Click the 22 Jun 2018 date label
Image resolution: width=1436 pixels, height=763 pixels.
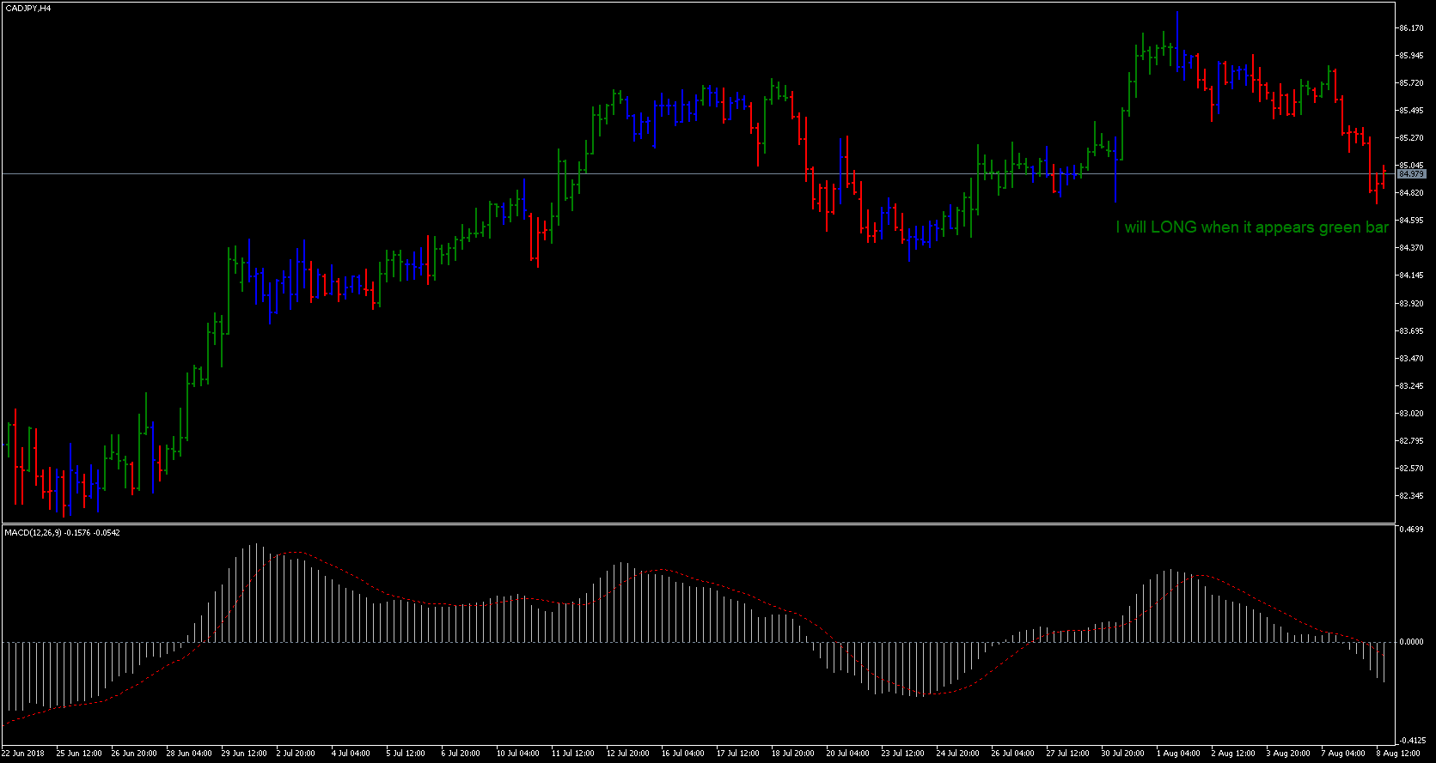click(23, 754)
